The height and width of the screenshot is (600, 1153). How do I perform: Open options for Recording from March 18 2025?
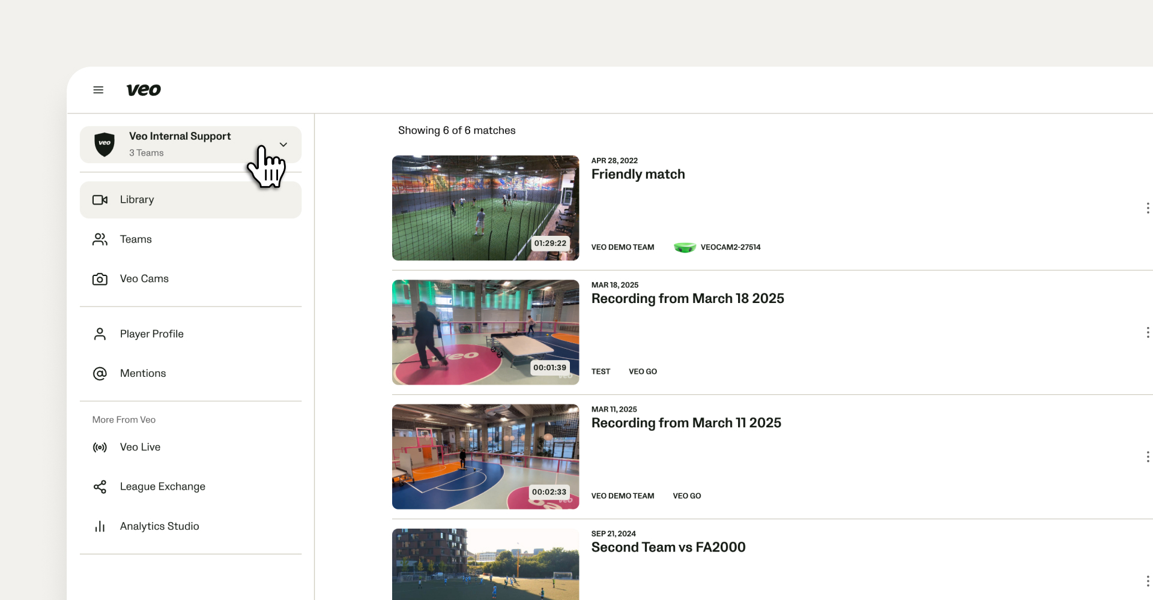[1148, 332]
